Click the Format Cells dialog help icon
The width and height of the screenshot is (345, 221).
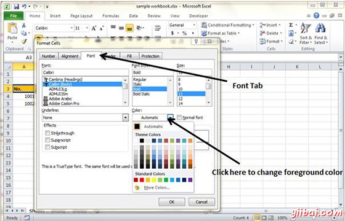pos(196,42)
